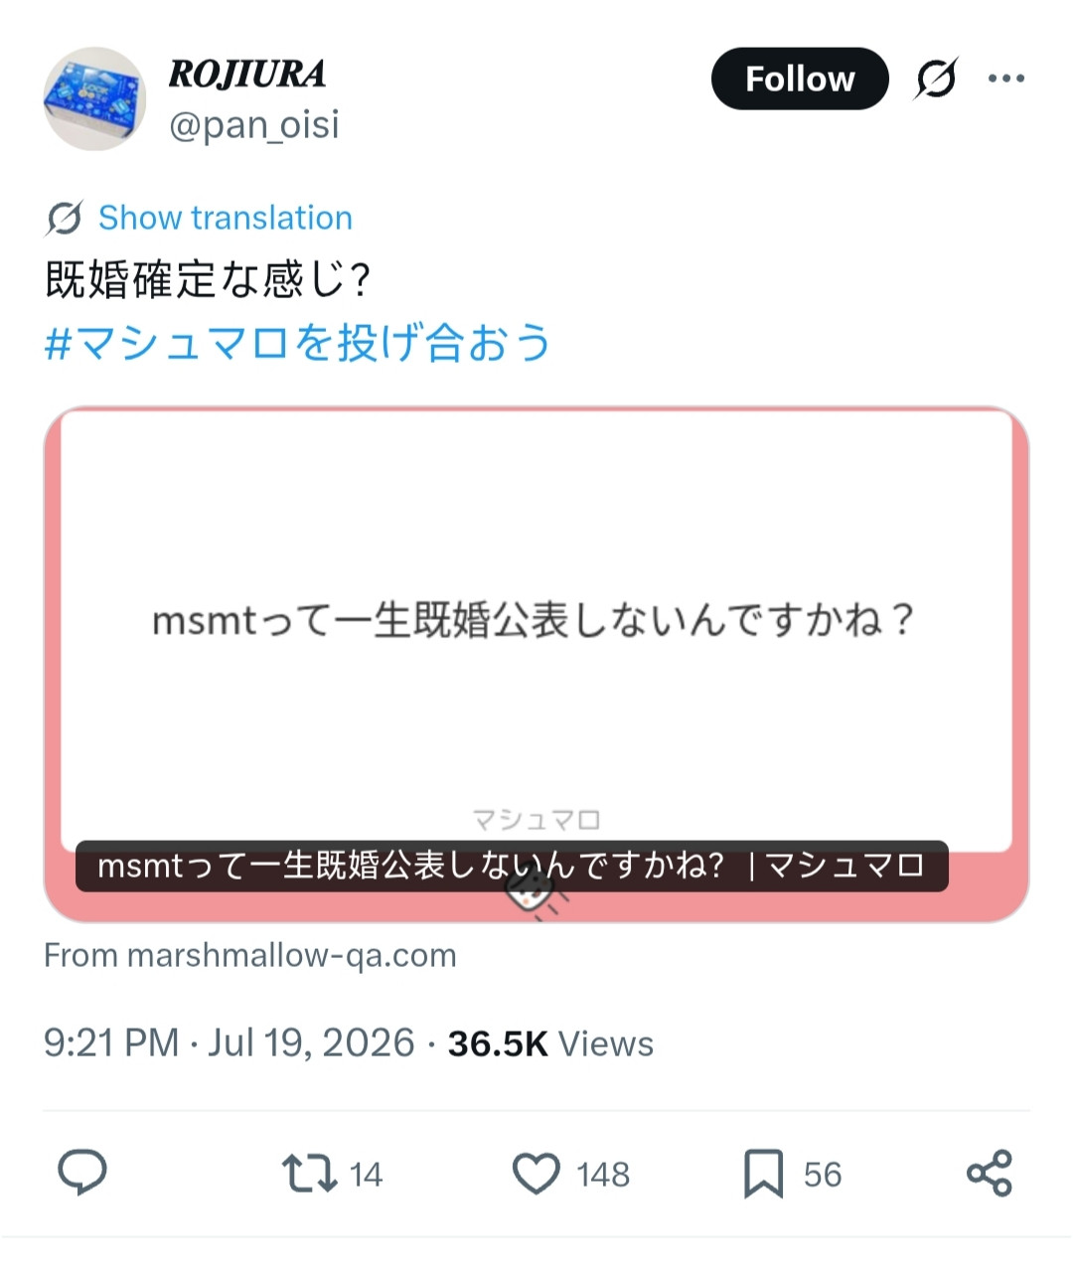This screenshot has width=1073, height=1270.
Task: Click the Grok icon beside Follow
Action: tap(936, 79)
